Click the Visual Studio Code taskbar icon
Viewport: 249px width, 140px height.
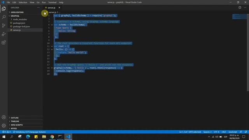tap(68, 136)
